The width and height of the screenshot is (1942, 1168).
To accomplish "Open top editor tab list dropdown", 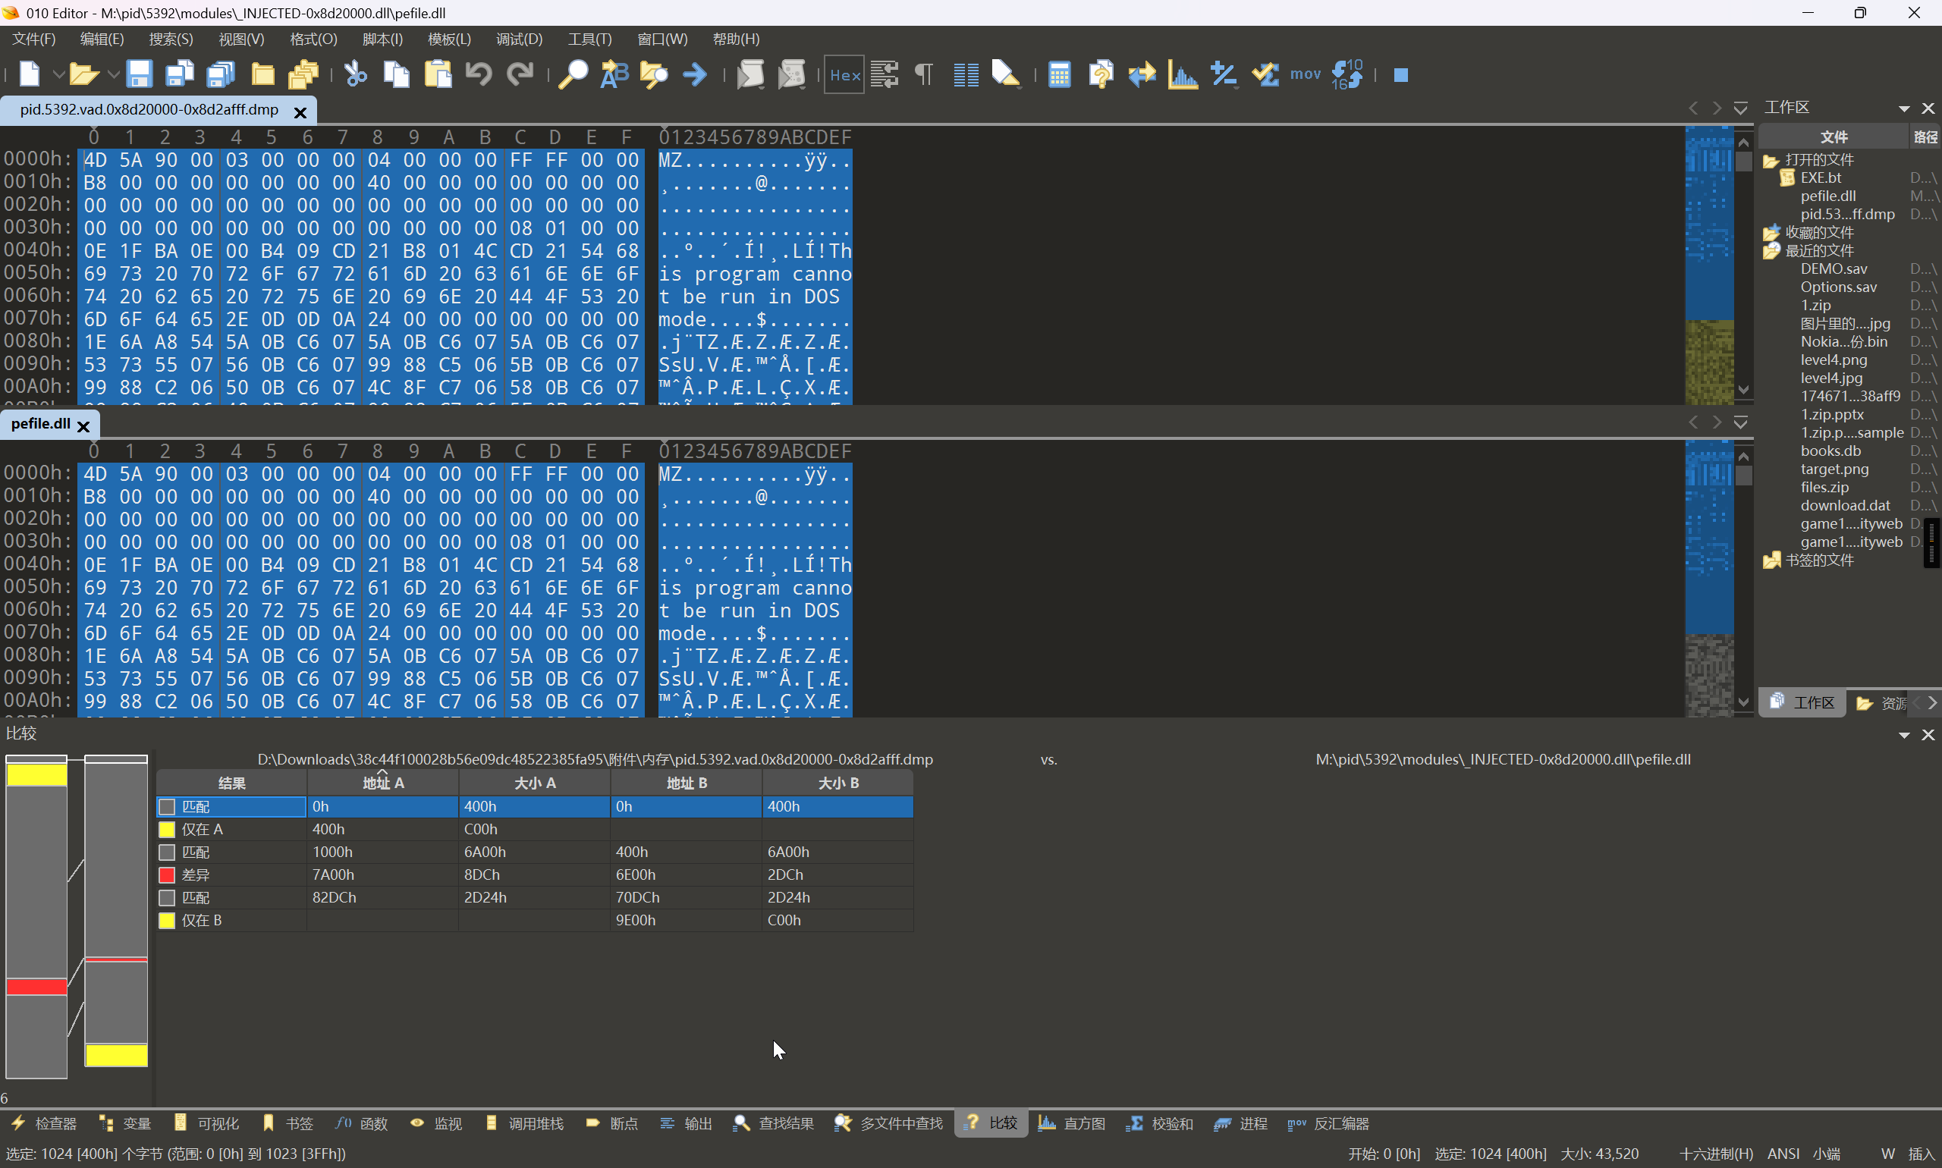I will [x=1740, y=108].
